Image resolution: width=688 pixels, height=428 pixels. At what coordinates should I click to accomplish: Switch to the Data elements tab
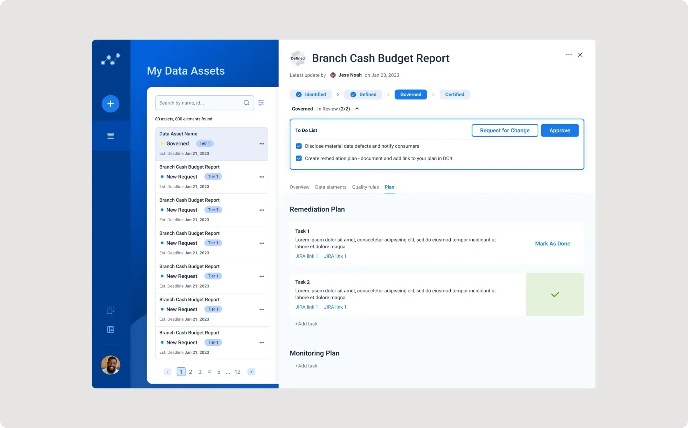331,187
